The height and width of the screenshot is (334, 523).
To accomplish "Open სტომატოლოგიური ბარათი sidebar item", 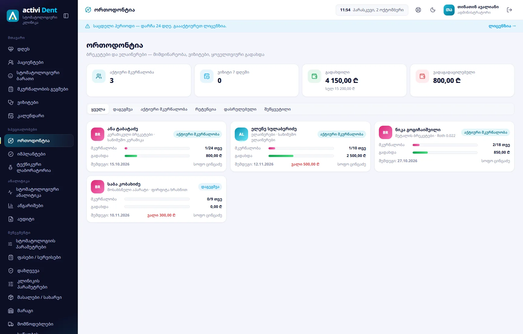I will [39, 76].
